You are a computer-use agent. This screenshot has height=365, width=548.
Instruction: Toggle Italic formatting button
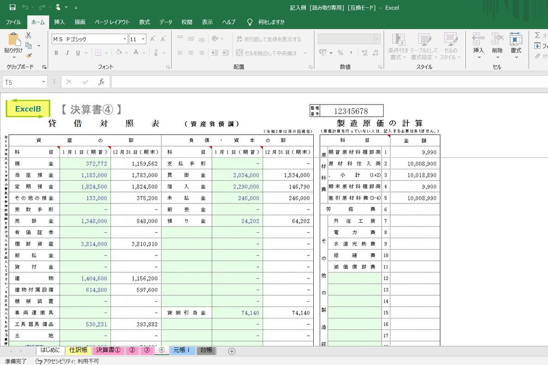[67, 53]
